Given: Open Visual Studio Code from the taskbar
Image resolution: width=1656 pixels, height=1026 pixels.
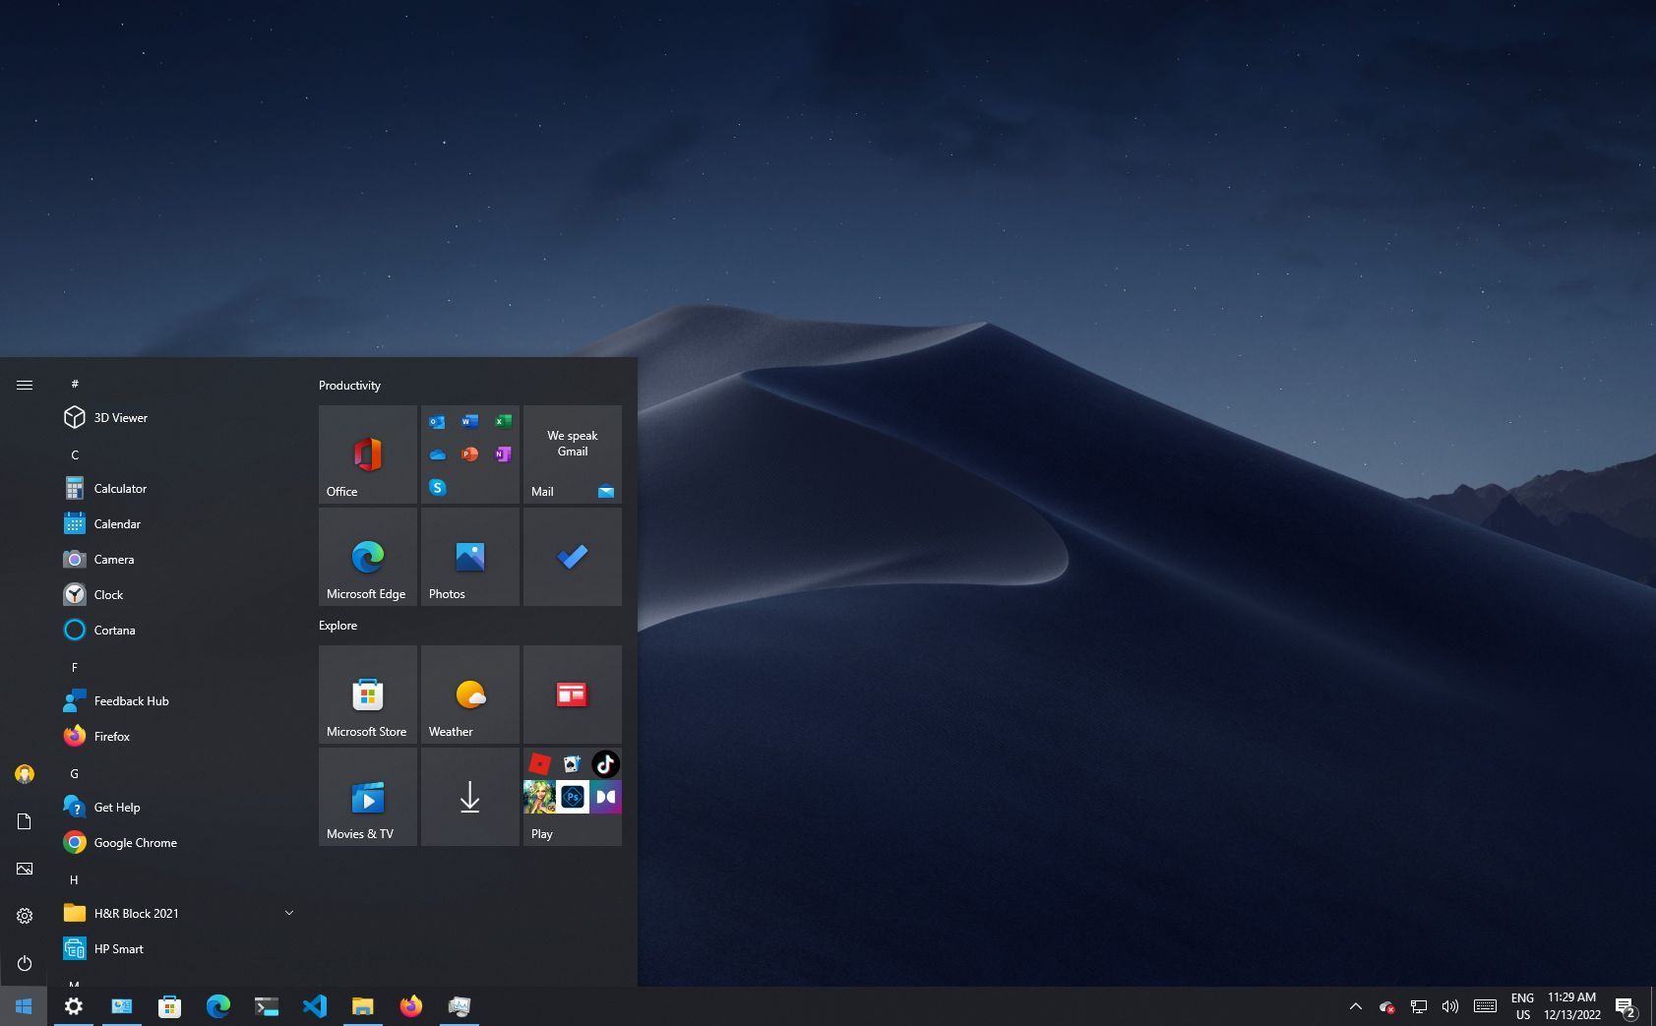Looking at the screenshot, I should (315, 1005).
